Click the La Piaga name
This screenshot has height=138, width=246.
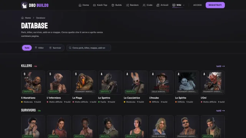[x=77, y=98]
